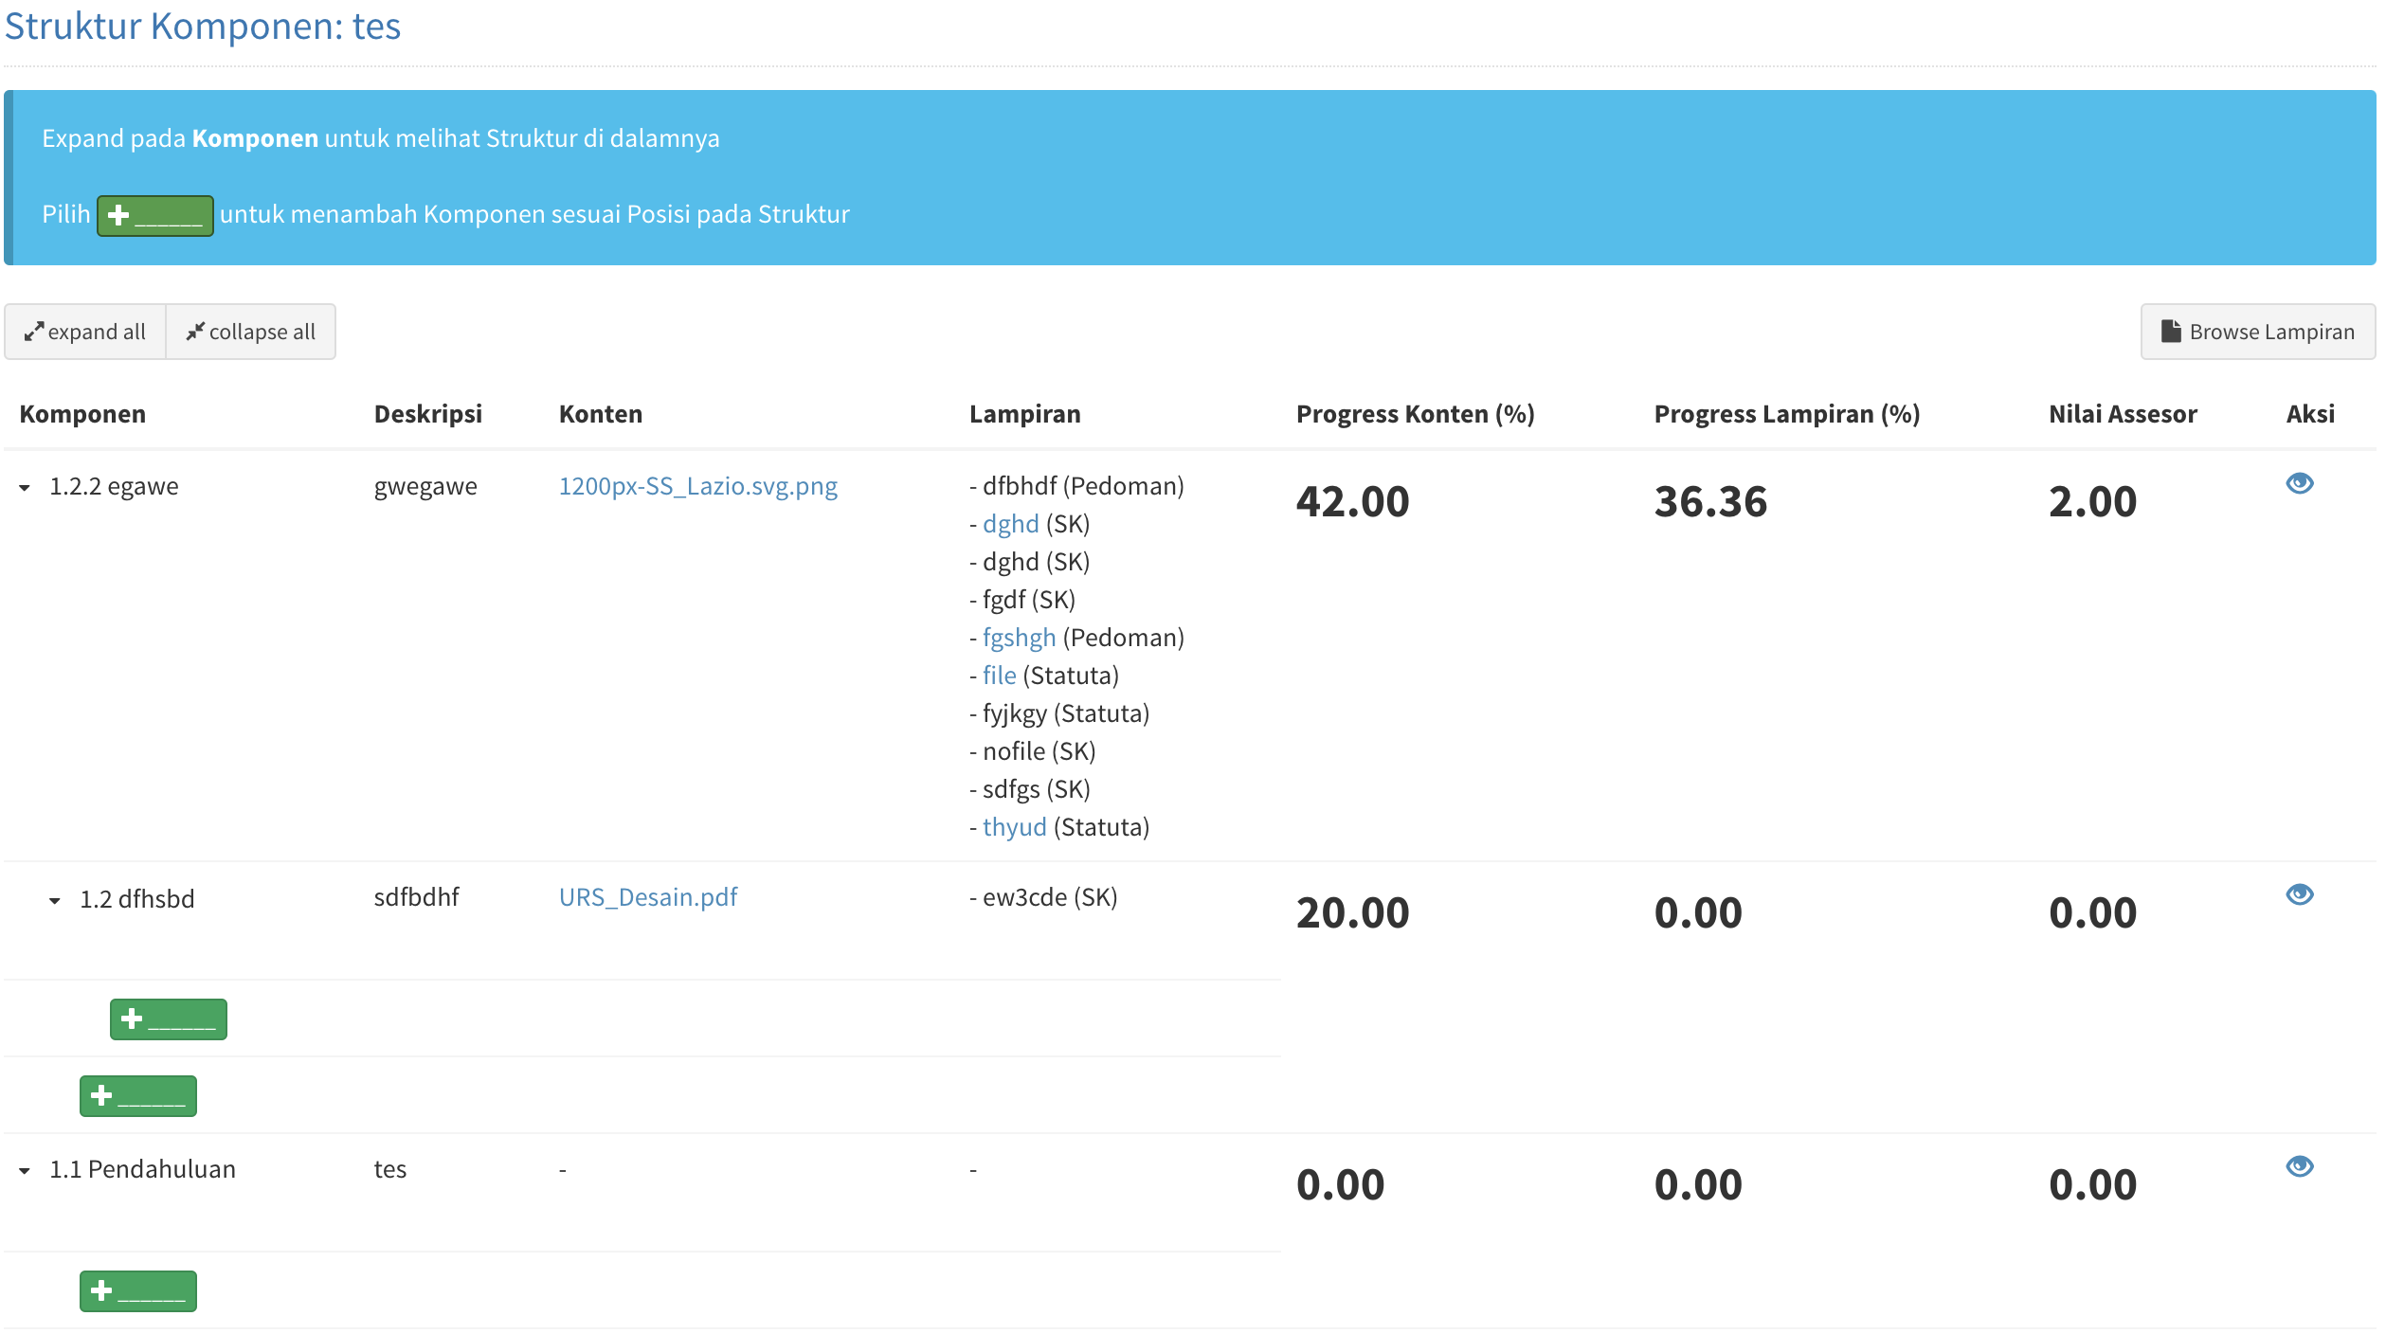Click the eye icon in the Aksi column for egawe
The image size is (2386, 1334).
click(x=2301, y=483)
